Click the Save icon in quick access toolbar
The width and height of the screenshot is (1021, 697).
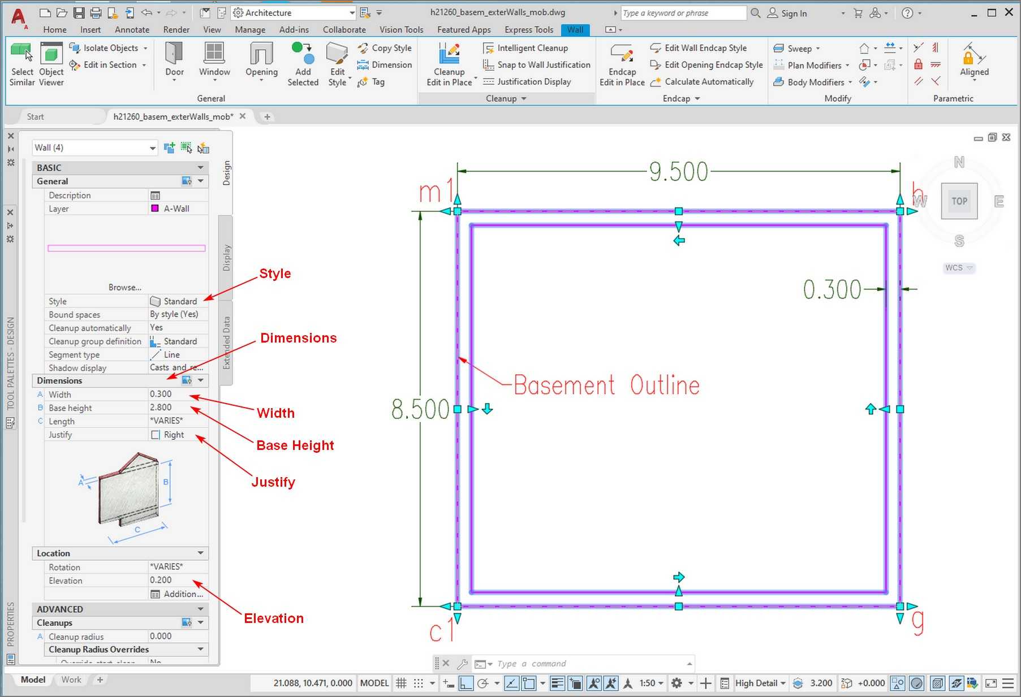point(79,12)
